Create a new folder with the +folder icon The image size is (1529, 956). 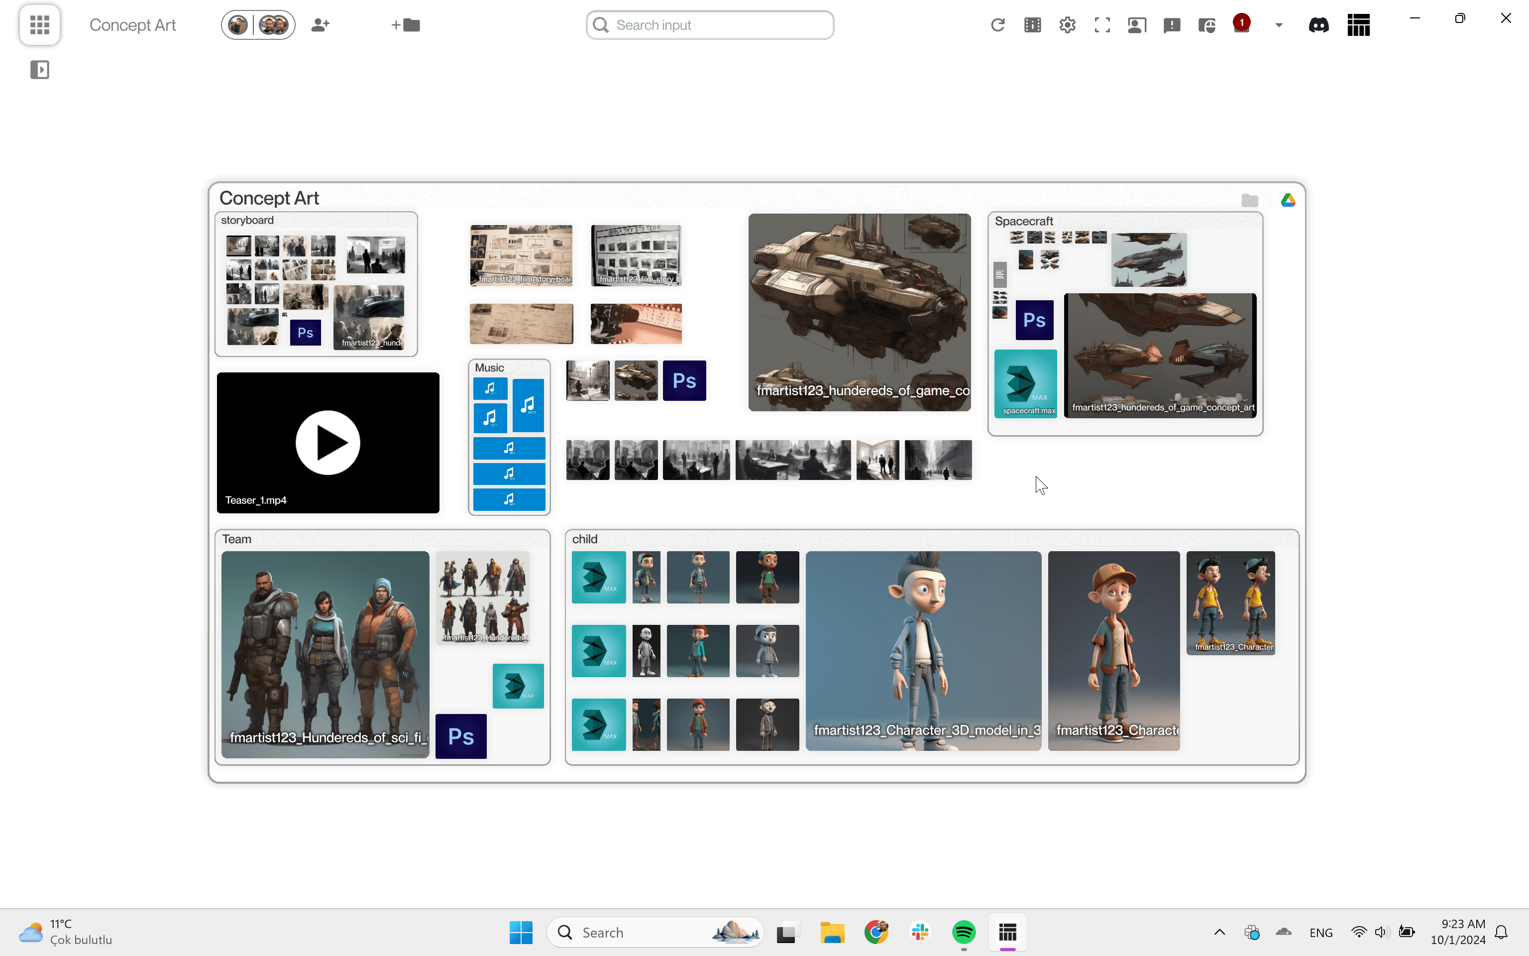coord(405,25)
